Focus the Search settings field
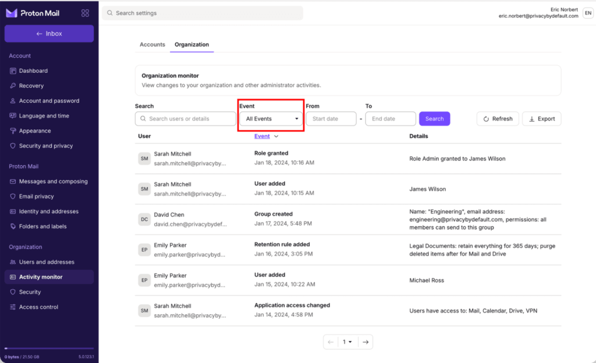 click(x=203, y=13)
